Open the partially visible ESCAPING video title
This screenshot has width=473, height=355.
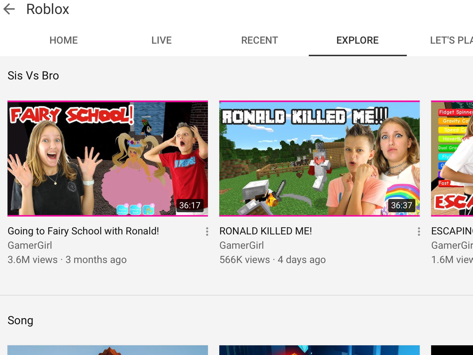coord(452,231)
